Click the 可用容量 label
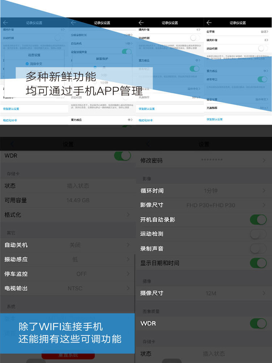This screenshot has width=272, height=363. click(x=16, y=200)
